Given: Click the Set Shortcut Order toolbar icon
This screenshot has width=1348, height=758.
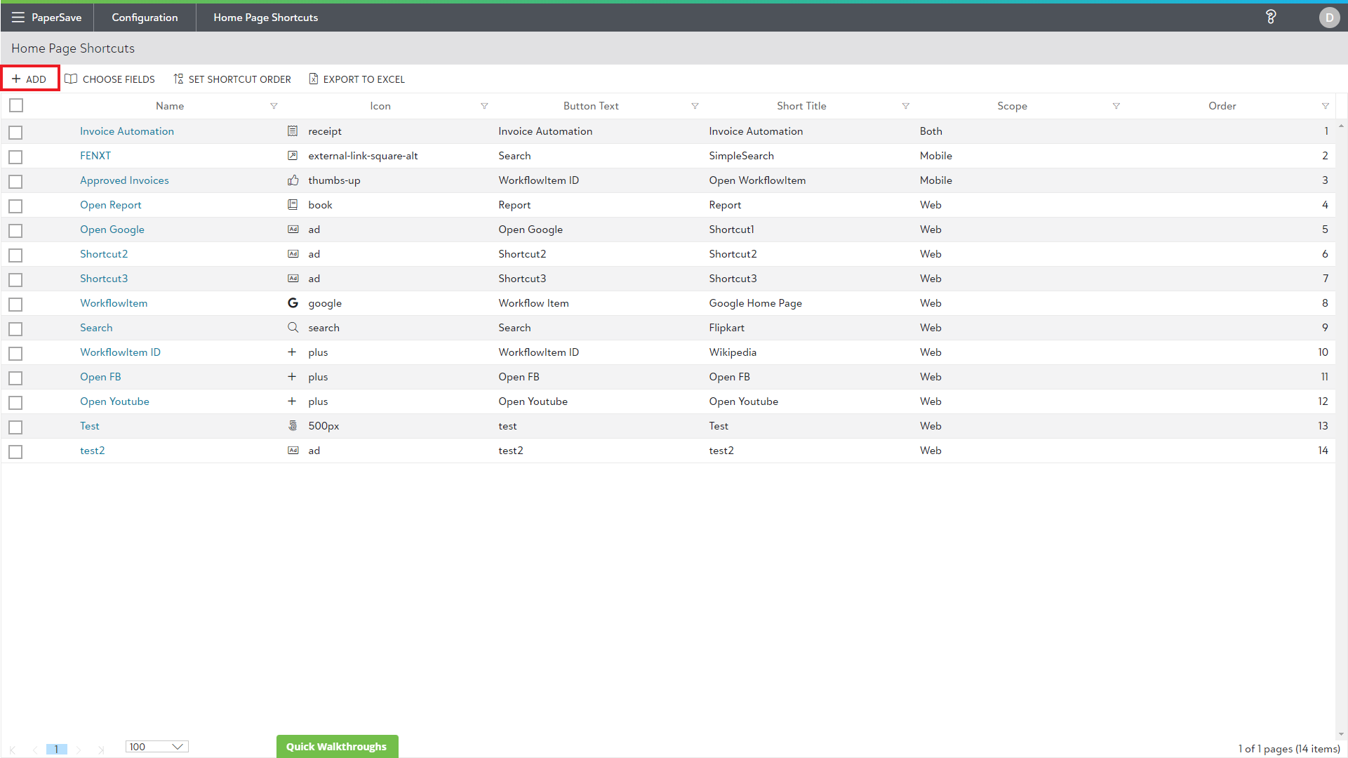Looking at the screenshot, I should coord(178,79).
